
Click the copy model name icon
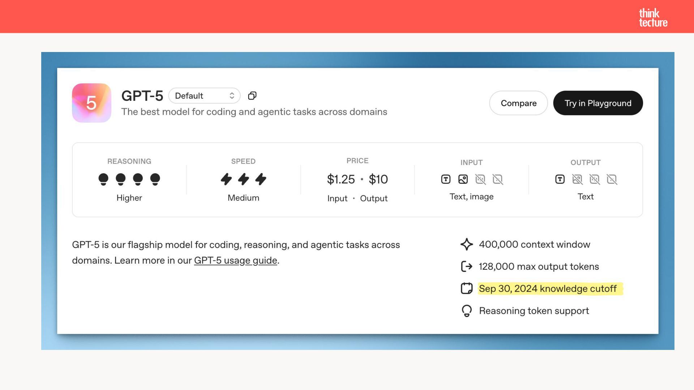[x=252, y=96]
